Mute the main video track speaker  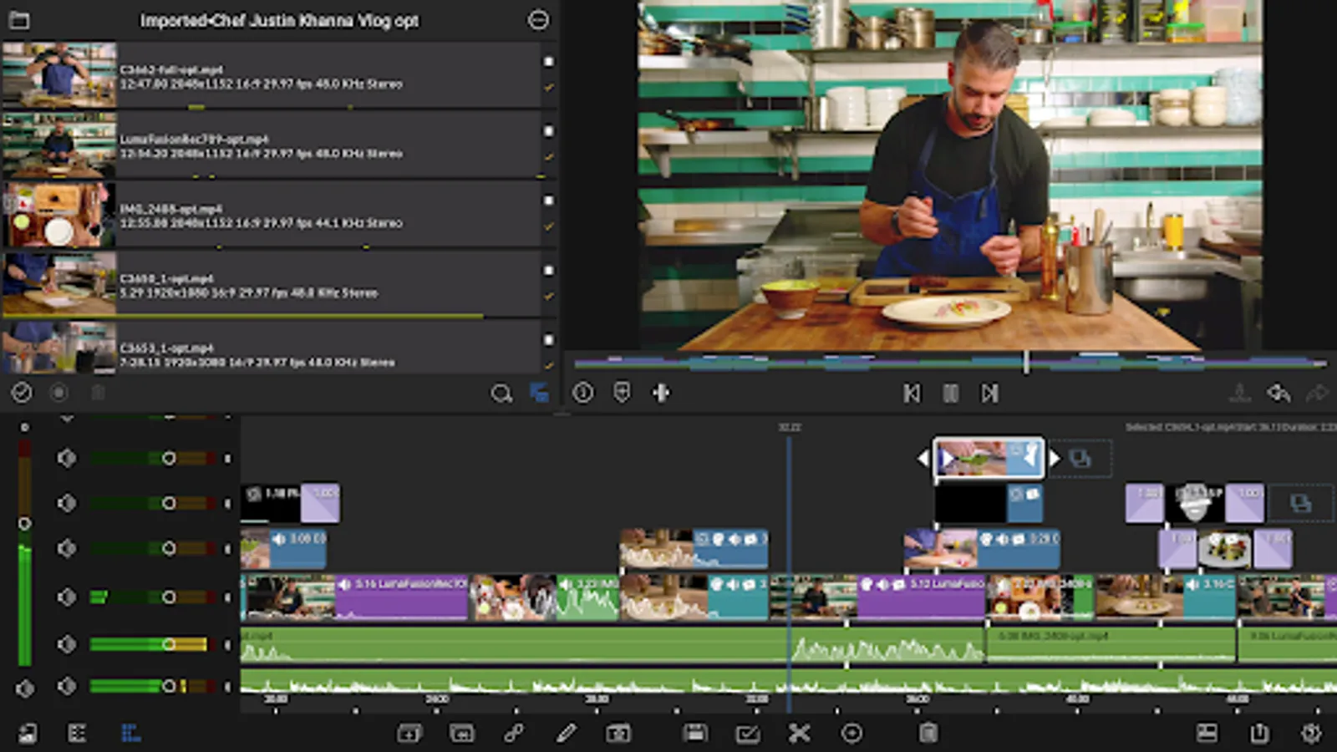click(67, 597)
